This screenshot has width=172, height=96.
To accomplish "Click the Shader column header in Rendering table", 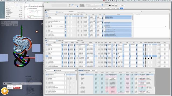I will coord(113,73).
